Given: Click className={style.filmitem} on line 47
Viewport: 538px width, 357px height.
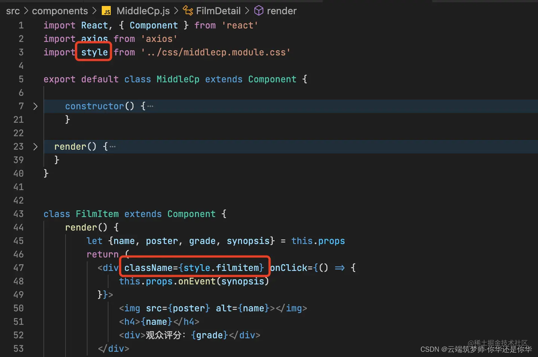Looking at the screenshot, I should [194, 268].
